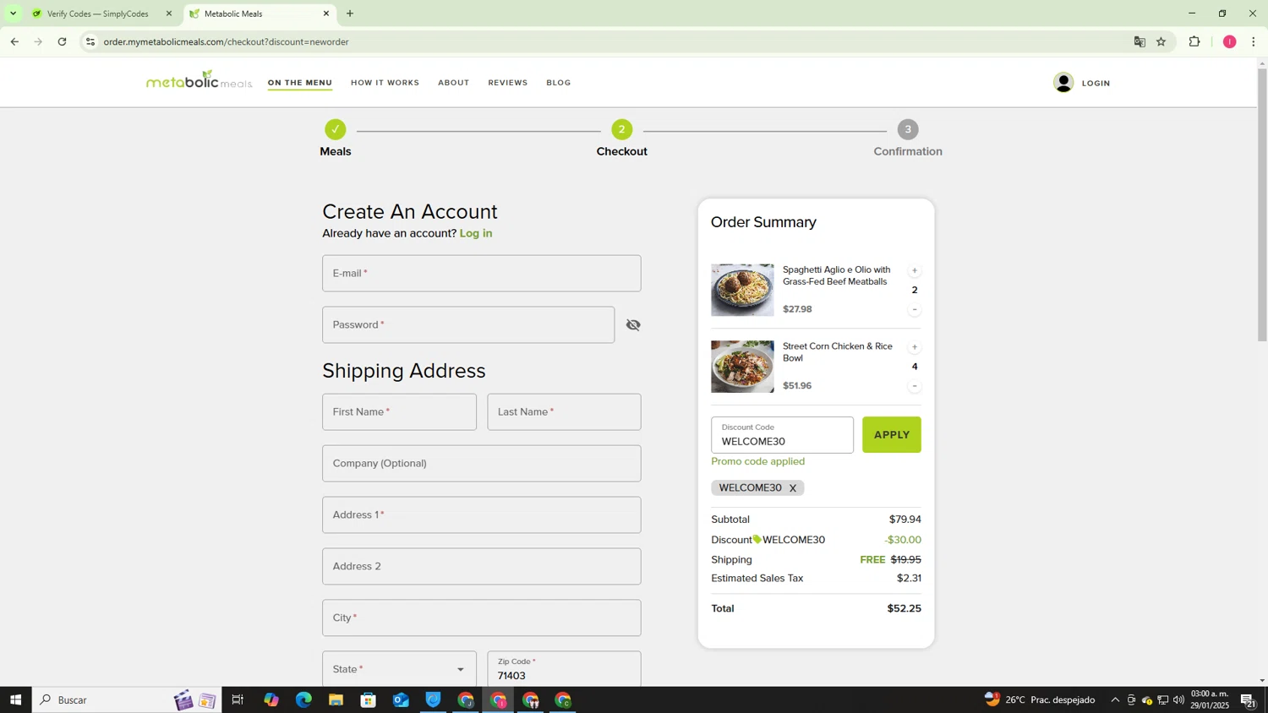This screenshot has width=1268, height=713.
Task: Click the Confirmation step 3 circle
Action: tap(908, 129)
